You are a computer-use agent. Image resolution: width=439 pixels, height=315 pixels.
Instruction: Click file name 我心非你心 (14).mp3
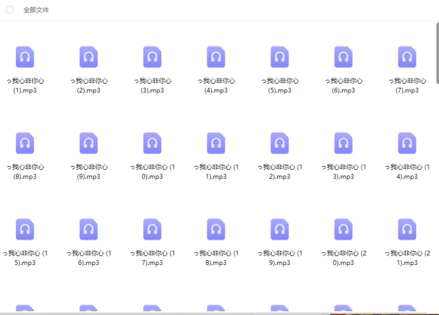click(x=407, y=172)
